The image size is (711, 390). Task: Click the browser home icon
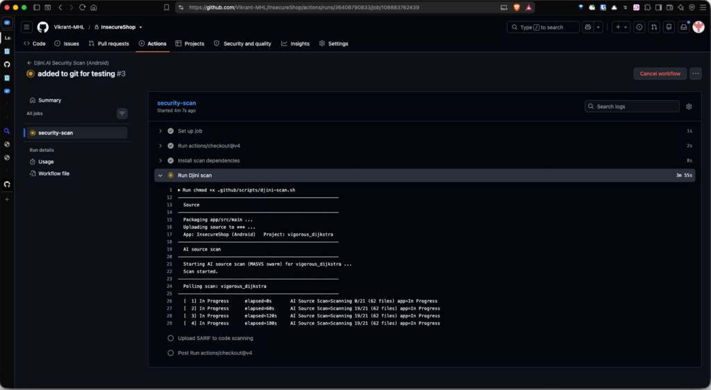(94, 7)
